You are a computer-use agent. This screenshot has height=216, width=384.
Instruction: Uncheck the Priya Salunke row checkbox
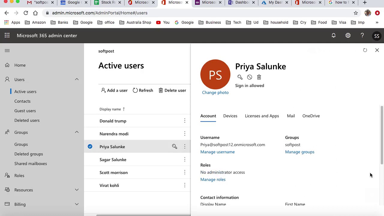tap(90, 146)
